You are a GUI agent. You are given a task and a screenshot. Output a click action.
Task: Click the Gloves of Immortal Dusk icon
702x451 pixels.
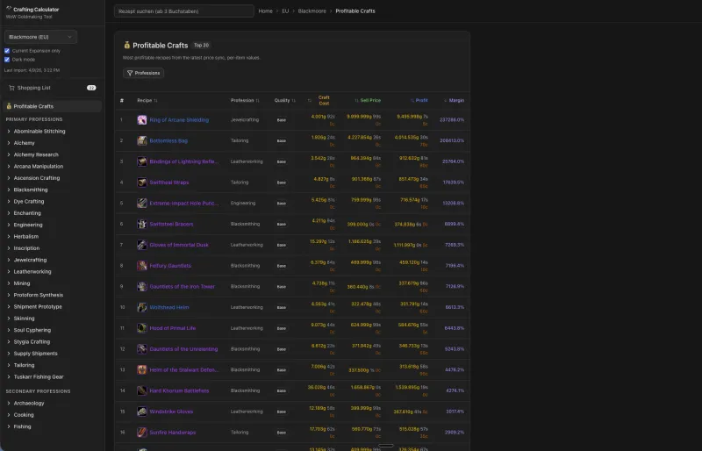pos(142,245)
